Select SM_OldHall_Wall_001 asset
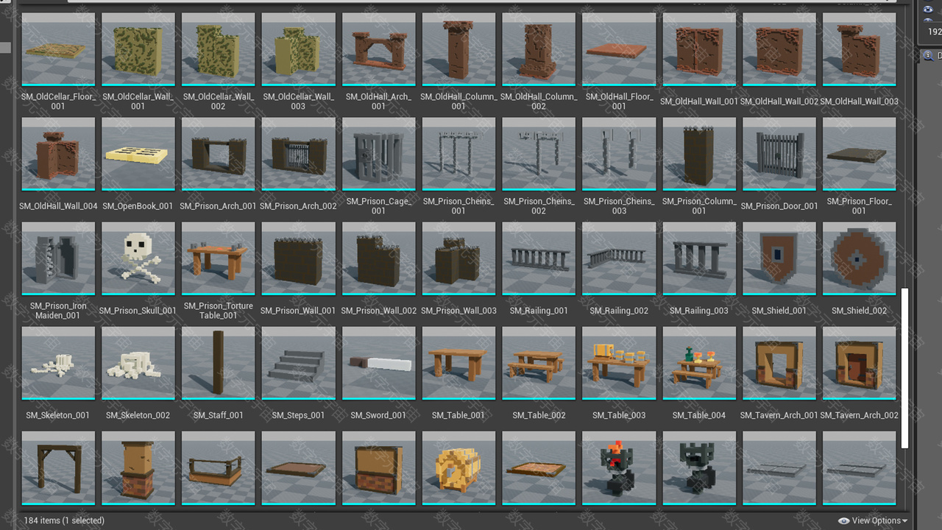This screenshot has width=942, height=530. point(699,49)
